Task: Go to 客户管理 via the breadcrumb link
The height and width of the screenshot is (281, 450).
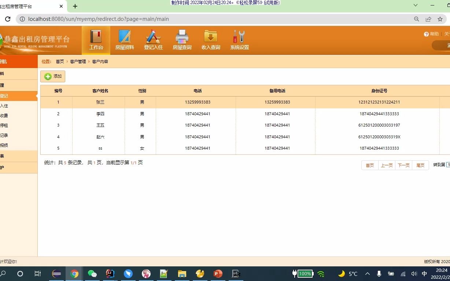Action: [x=78, y=61]
